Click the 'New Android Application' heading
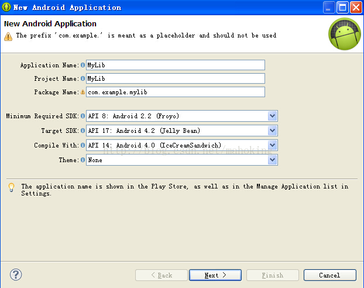 pyautogui.click(x=50, y=23)
